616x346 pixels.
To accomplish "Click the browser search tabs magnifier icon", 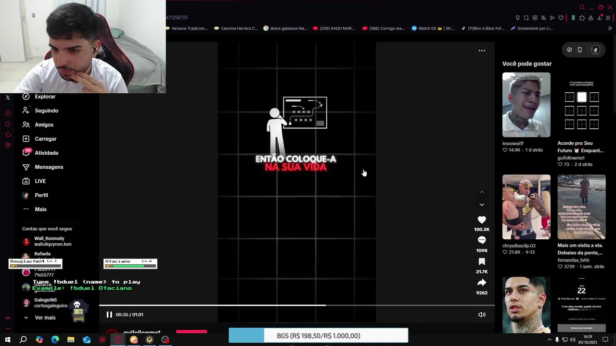I will (582, 7).
